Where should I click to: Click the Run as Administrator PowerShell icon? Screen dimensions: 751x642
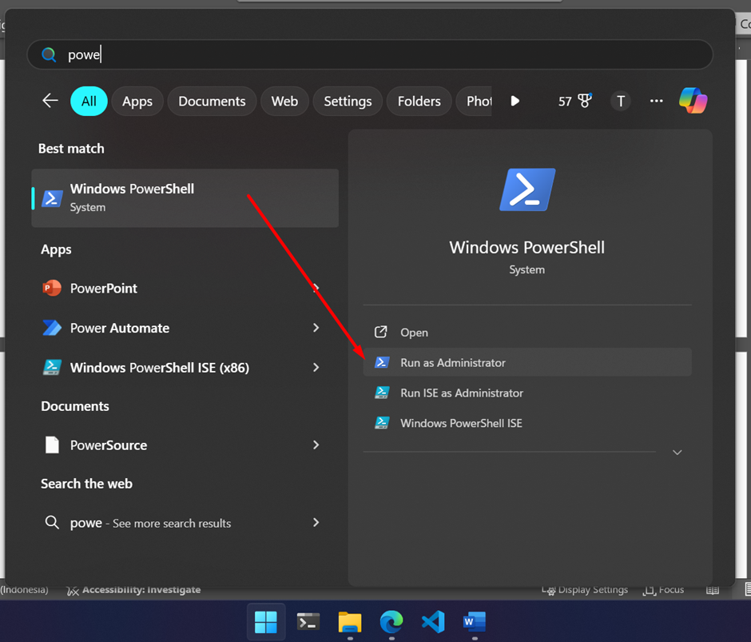point(382,362)
